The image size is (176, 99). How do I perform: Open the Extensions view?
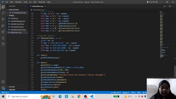coord(3,32)
